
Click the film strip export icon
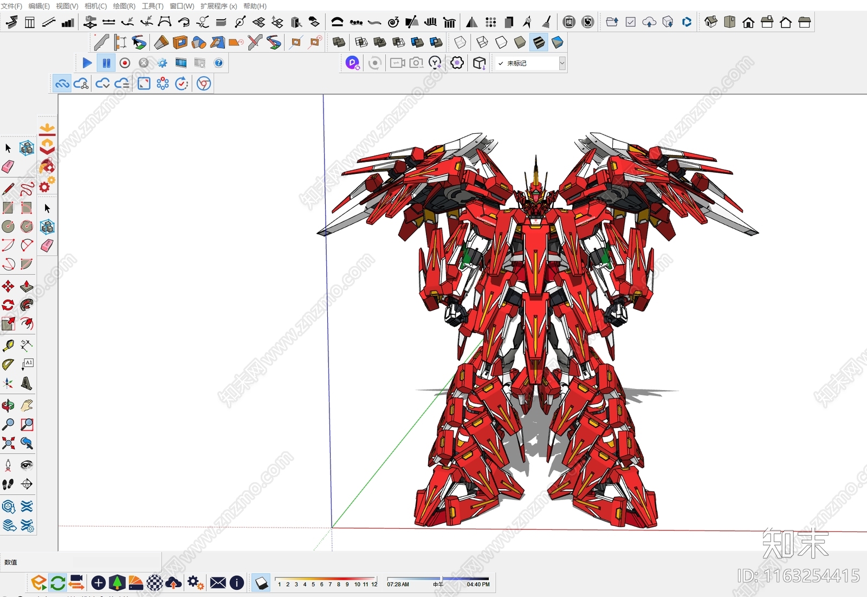[181, 63]
